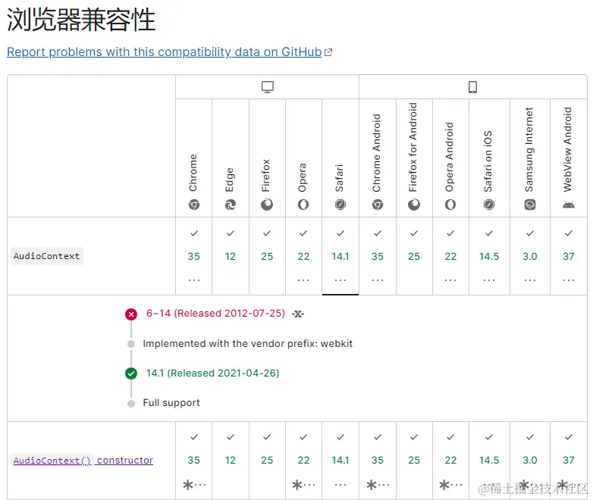Click Edge 12 cell in constructor row
The height and width of the screenshot is (500, 593).
pyautogui.click(x=231, y=461)
